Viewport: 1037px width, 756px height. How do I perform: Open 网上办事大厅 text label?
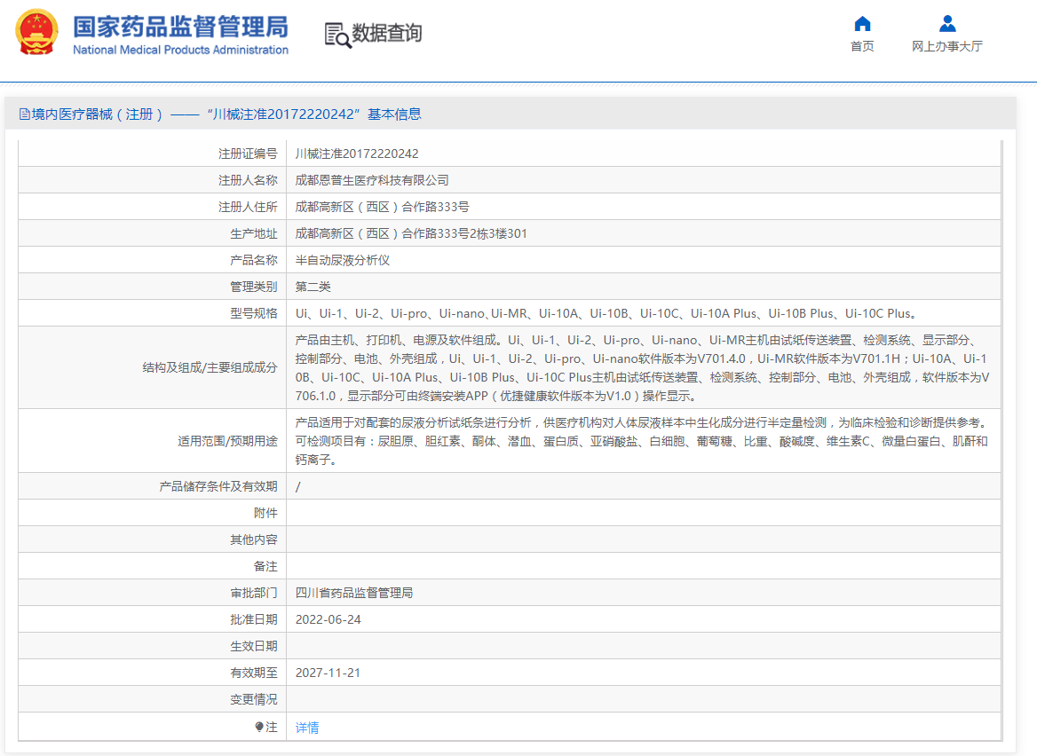coord(947,46)
